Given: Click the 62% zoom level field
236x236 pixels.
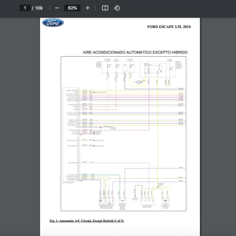Looking at the screenshot, I should pyautogui.click(x=72, y=8).
